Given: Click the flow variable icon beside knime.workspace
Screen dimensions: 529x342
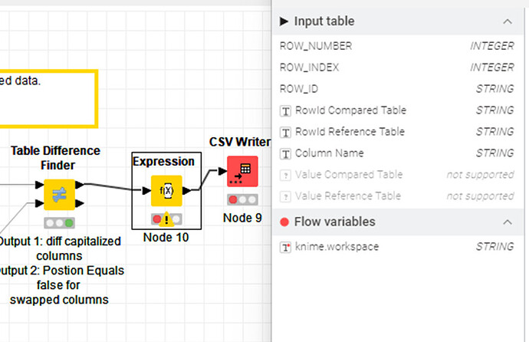Looking at the screenshot, I should (x=286, y=247).
